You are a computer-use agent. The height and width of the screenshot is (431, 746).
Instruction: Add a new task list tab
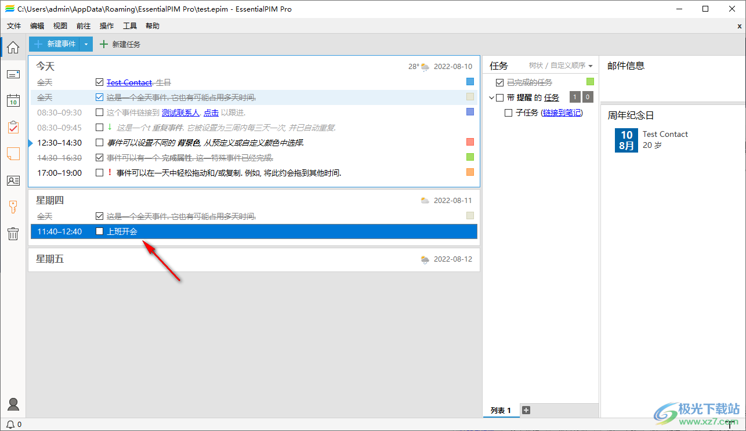click(x=526, y=410)
